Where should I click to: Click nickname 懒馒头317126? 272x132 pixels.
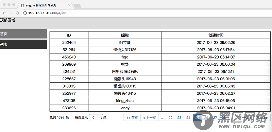point(125,50)
